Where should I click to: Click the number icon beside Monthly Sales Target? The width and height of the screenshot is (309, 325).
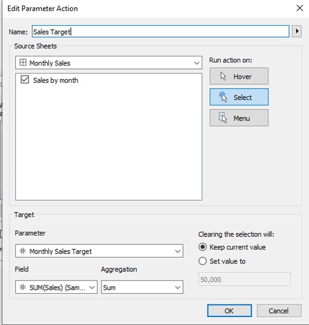point(23,251)
